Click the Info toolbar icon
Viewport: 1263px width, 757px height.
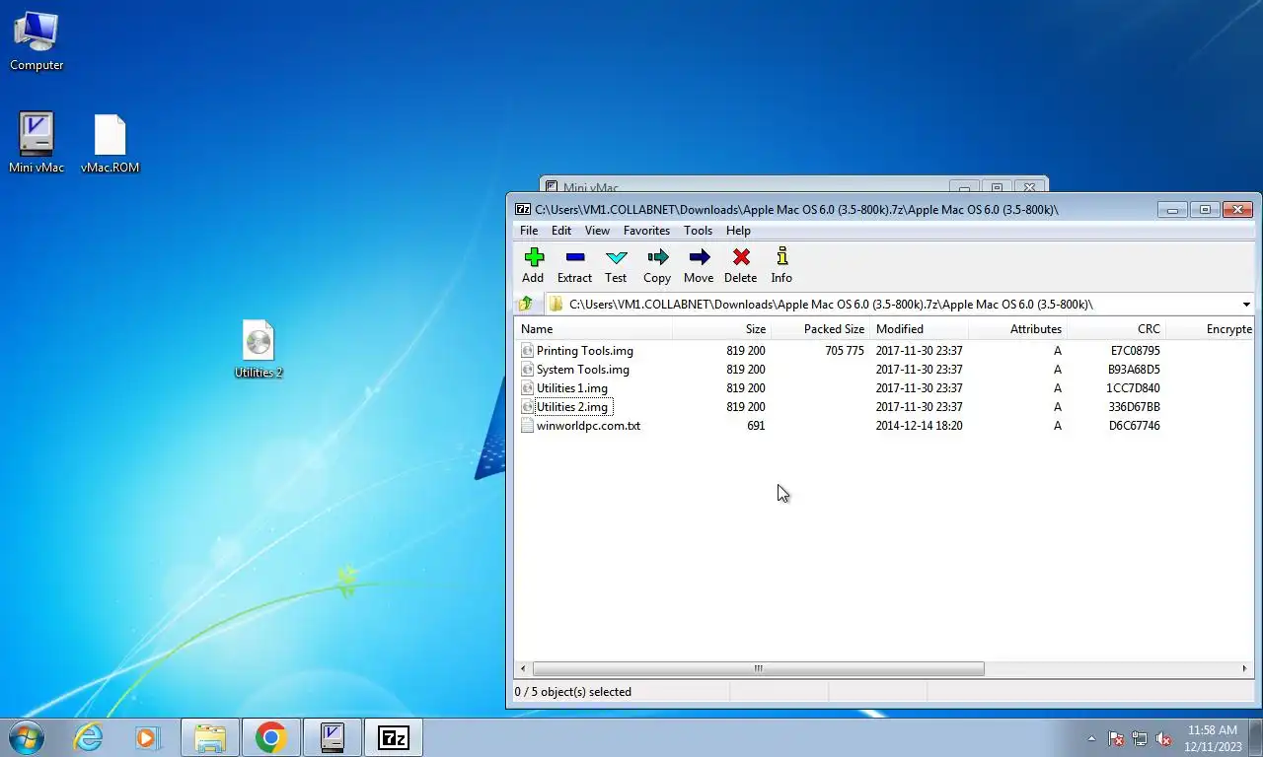(781, 257)
